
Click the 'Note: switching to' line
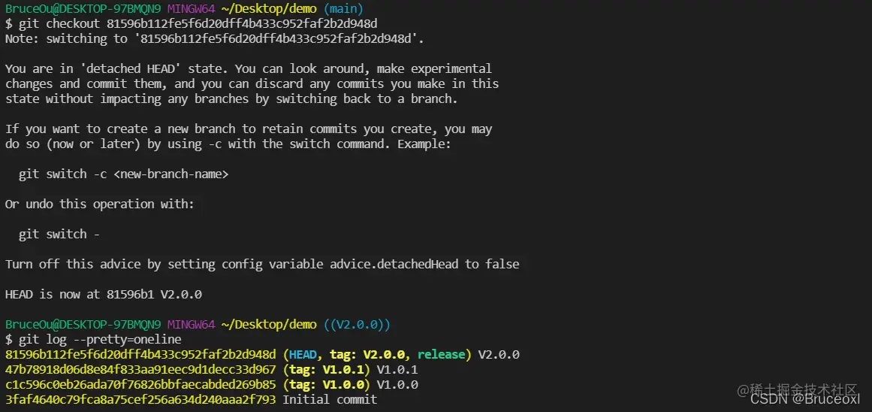(216, 39)
